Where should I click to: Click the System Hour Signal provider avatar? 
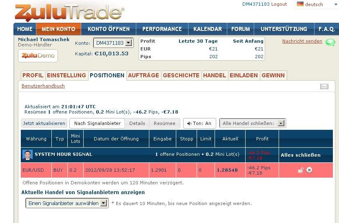click(x=27, y=155)
